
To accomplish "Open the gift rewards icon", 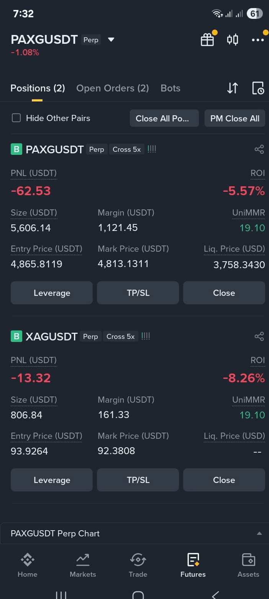I will click(207, 40).
